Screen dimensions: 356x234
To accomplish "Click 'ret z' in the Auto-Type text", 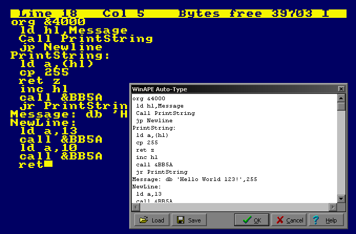I will [145, 150].
